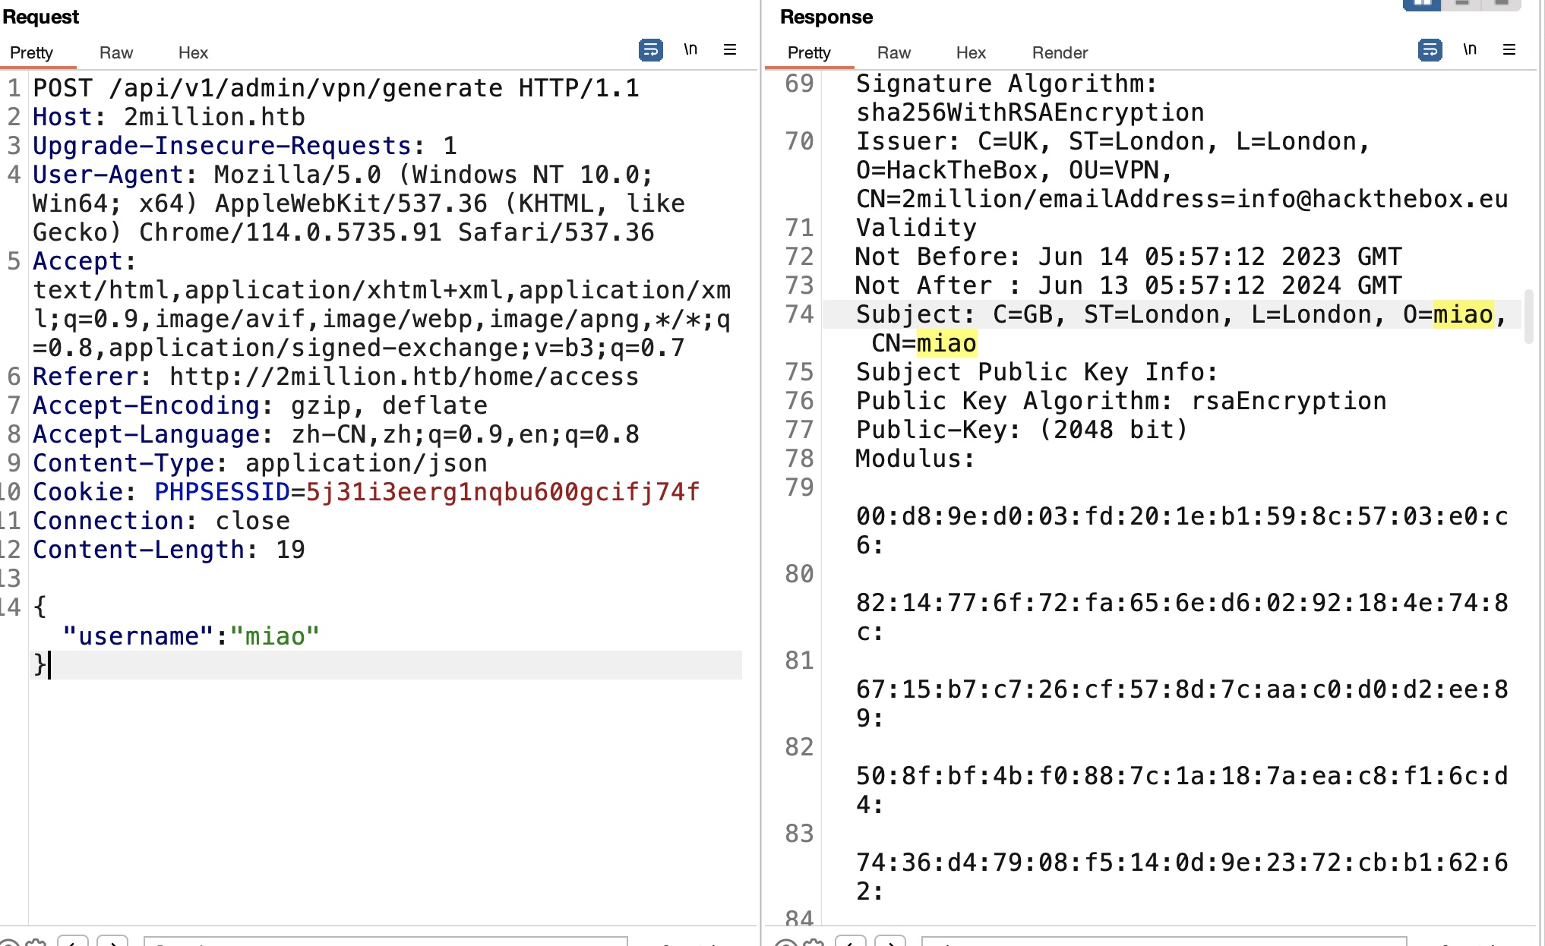The height and width of the screenshot is (946, 1545).
Task: Select side-by-side layout view button
Action: point(1422,4)
